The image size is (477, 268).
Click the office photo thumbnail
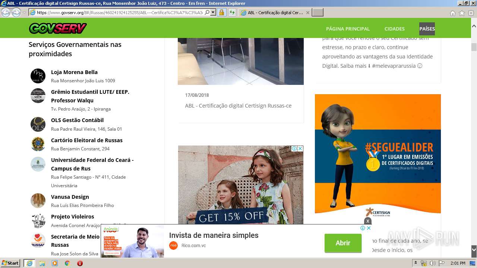click(x=241, y=61)
